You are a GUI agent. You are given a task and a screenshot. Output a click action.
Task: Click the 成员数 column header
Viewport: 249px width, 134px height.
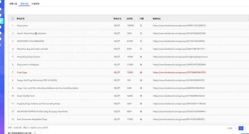[x=130, y=19]
